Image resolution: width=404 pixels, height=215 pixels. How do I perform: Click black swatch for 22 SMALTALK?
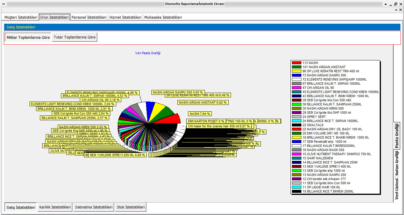point(296,125)
